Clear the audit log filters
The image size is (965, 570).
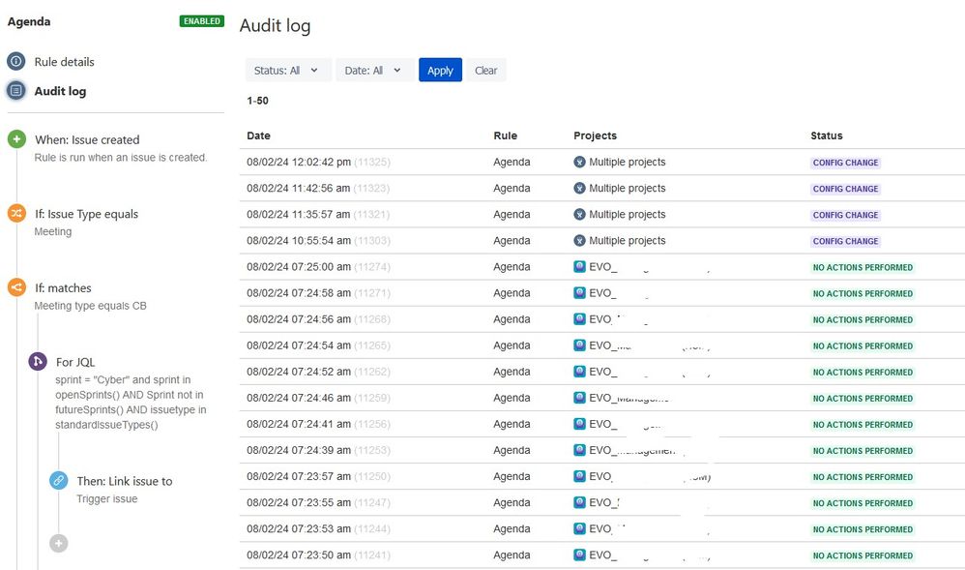[x=485, y=71]
